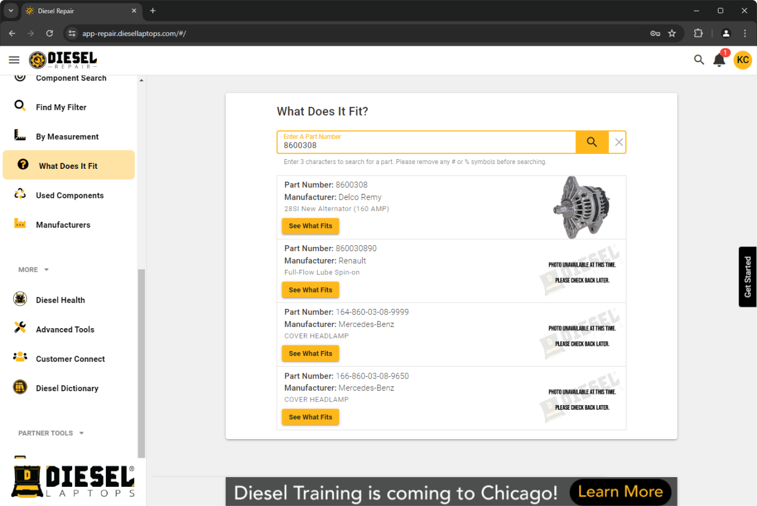Click the Advanced Tools wrench icon
Image resolution: width=757 pixels, height=506 pixels.
pos(20,328)
